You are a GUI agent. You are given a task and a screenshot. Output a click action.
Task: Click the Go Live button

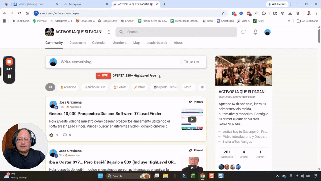tap(192, 62)
